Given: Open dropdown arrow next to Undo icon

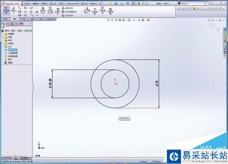Looking at the screenshot, I should (x=130, y=4).
